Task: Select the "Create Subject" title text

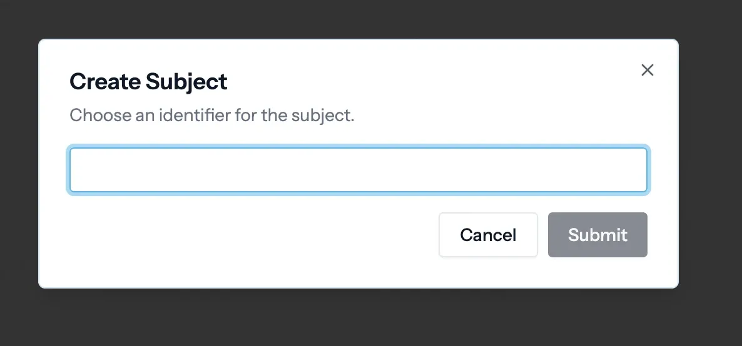Action: [x=148, y=81]
